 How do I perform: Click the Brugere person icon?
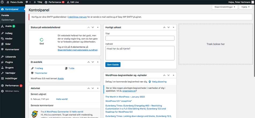2,68
